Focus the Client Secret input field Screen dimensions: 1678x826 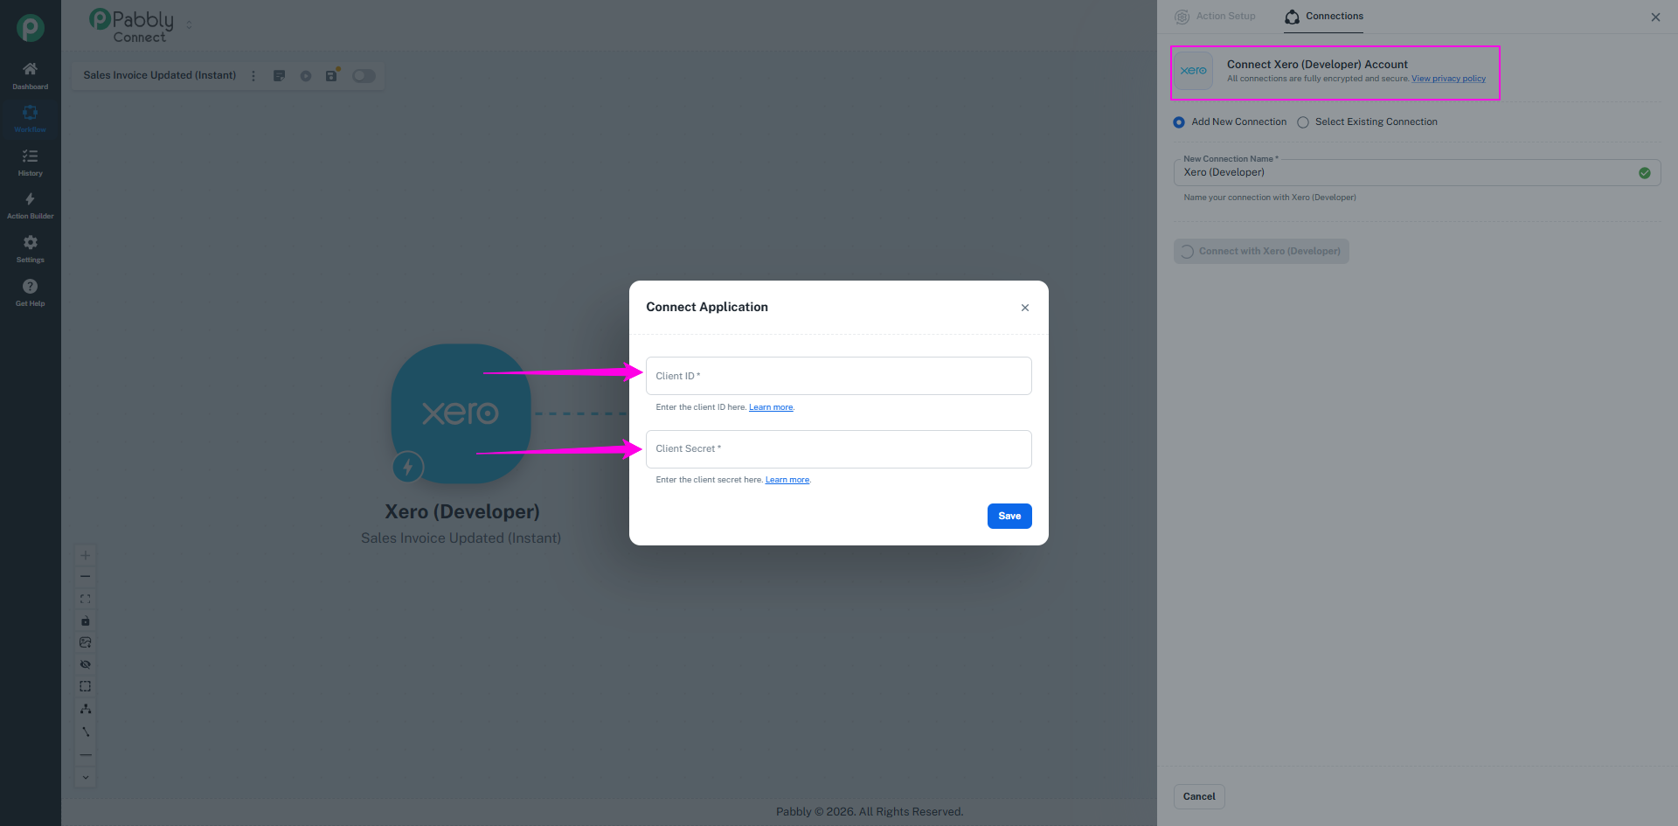[839, 449]
